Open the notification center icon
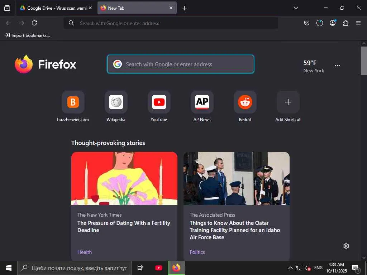 point(356,268)
